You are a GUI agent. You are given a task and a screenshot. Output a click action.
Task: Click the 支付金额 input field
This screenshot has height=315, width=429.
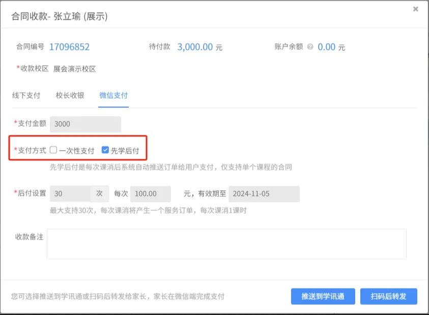[x=85, y=124]
